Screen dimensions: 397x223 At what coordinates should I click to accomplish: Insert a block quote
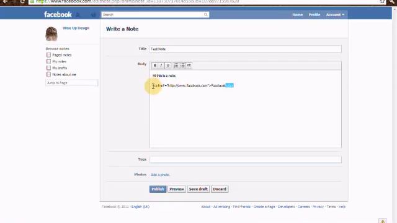tap(189, 66)
